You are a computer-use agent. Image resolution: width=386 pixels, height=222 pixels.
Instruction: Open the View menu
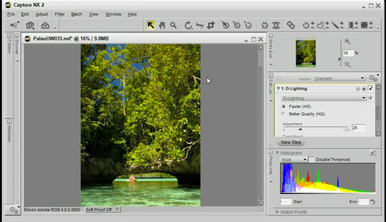click(93, 15)
